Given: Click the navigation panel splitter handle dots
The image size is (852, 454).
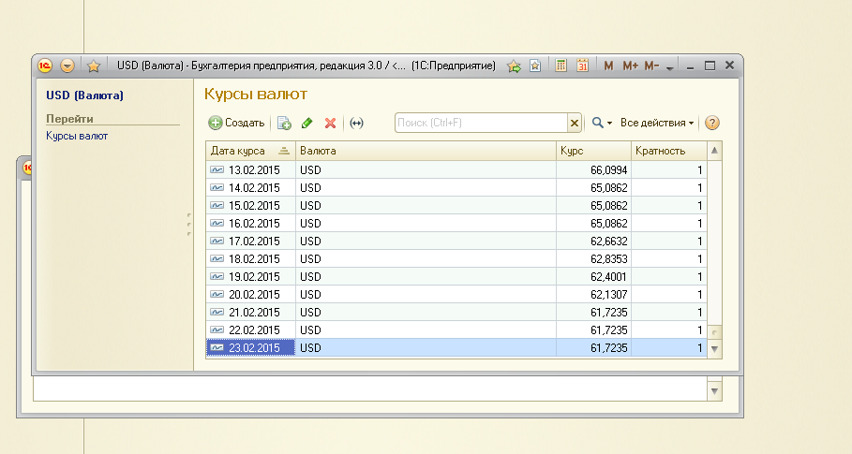Looking at the screenshot, I should coord(188,224).
